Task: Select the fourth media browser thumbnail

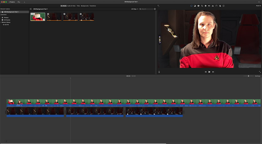Action: click(x=87, y=17)
